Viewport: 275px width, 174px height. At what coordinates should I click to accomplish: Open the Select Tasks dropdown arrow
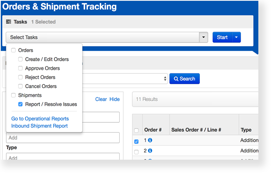203,37
